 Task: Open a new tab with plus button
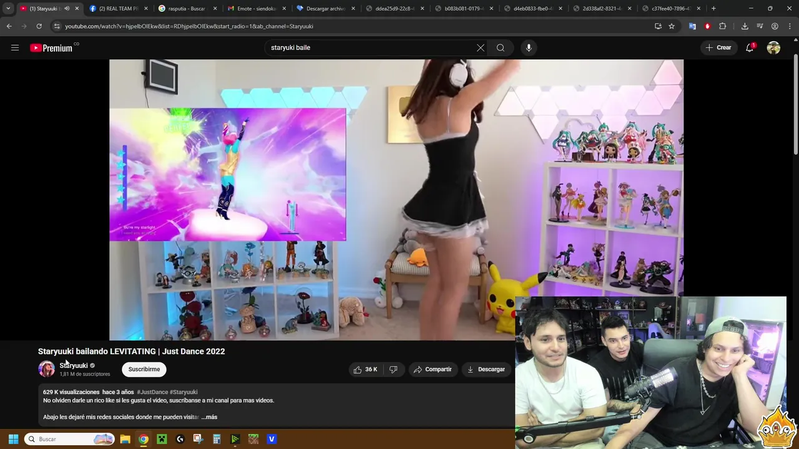(713, 9)
